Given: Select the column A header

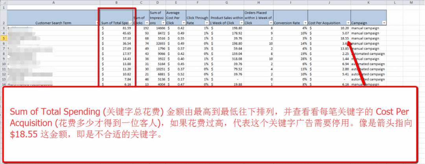Looking at the screenshot, I should pyautogui.click(x=54, y=2).
